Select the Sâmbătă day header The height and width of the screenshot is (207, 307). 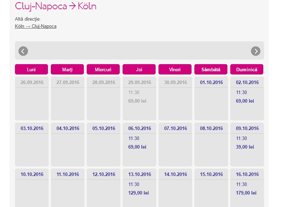[x=211, y=69]
